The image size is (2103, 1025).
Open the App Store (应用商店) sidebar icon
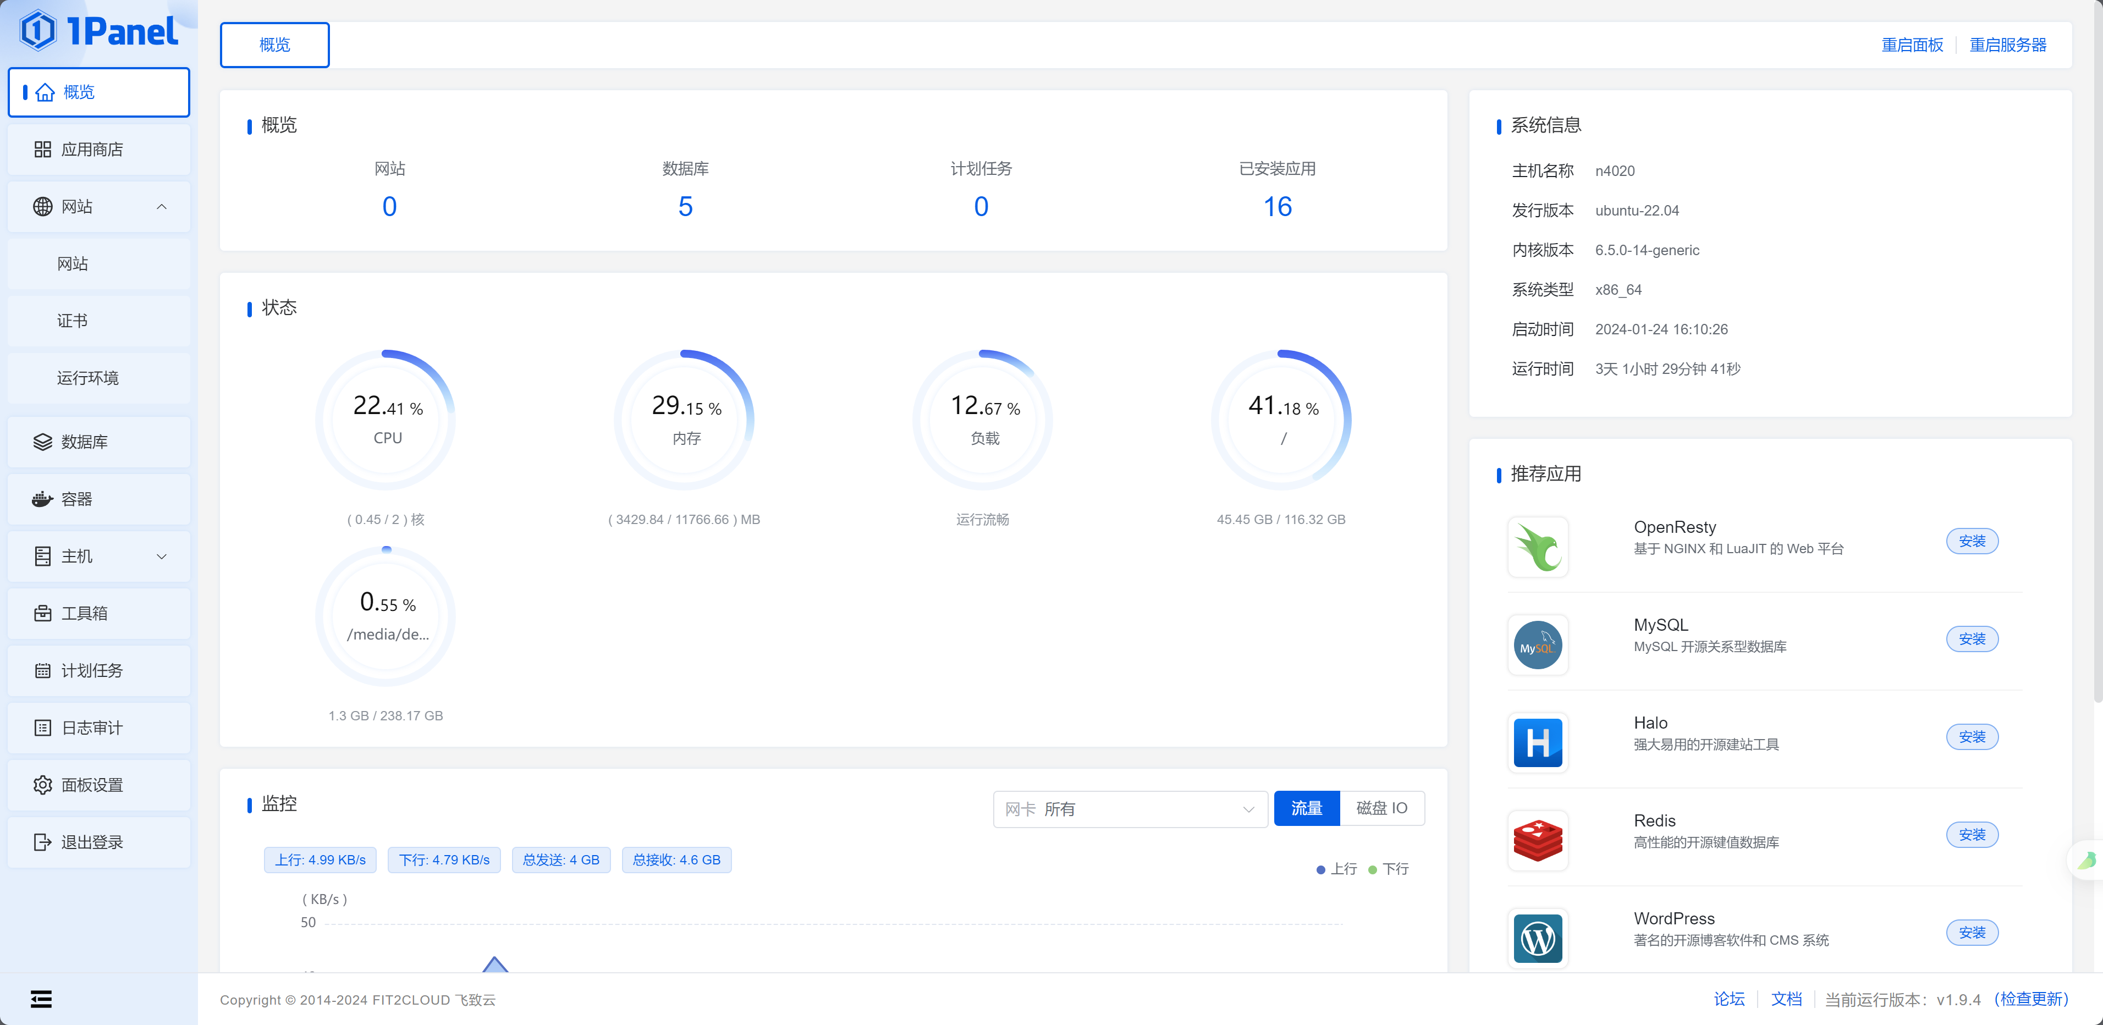click(42, 150)
